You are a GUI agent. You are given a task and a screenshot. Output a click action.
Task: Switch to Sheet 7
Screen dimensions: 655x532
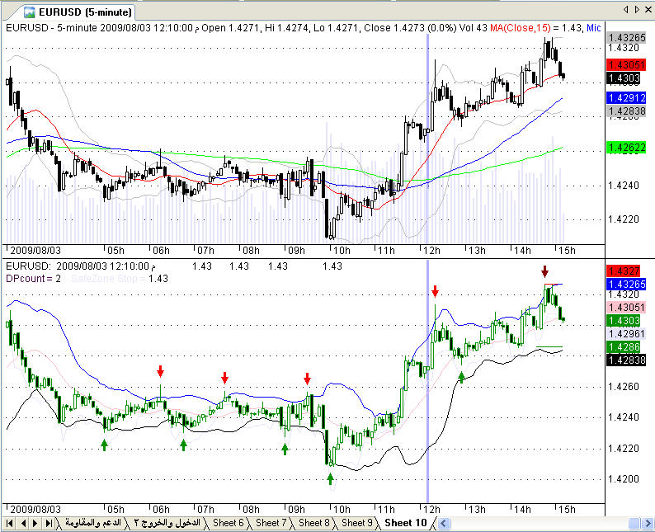pyautogui.click(x=271, y=523)
